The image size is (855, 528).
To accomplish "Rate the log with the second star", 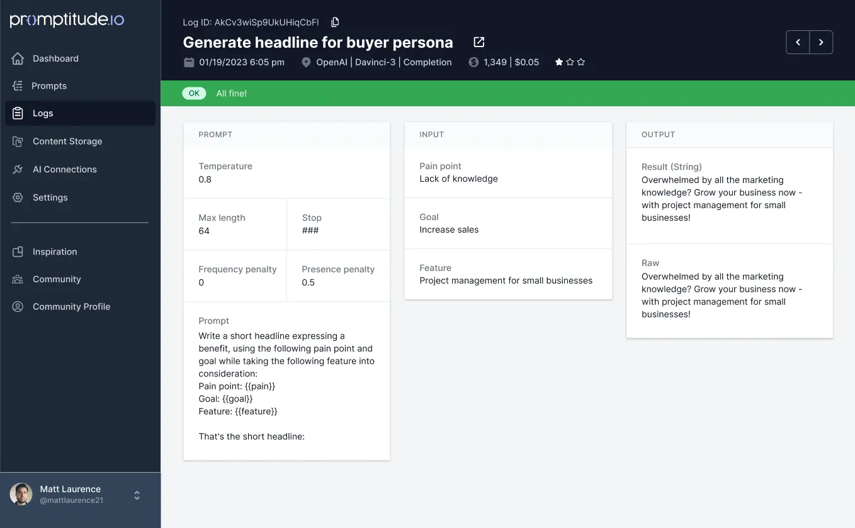I will pos(570,62).
